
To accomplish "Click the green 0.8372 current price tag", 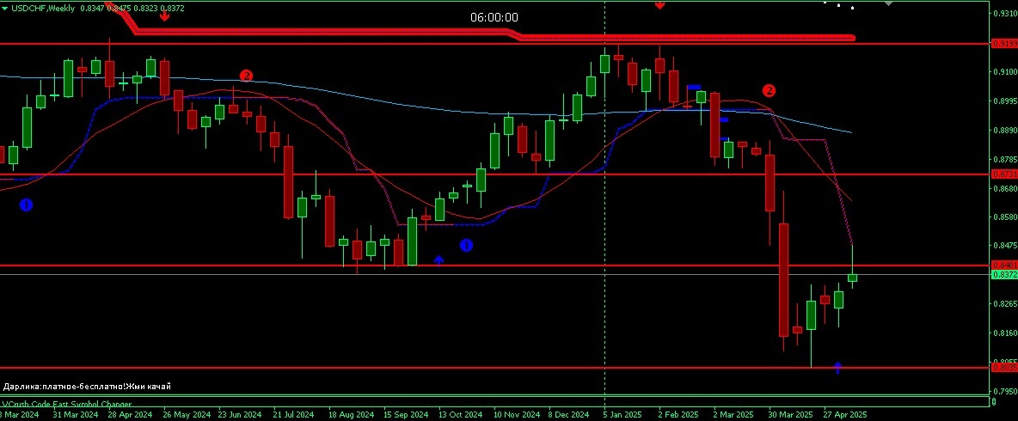I will (1003, 274).
